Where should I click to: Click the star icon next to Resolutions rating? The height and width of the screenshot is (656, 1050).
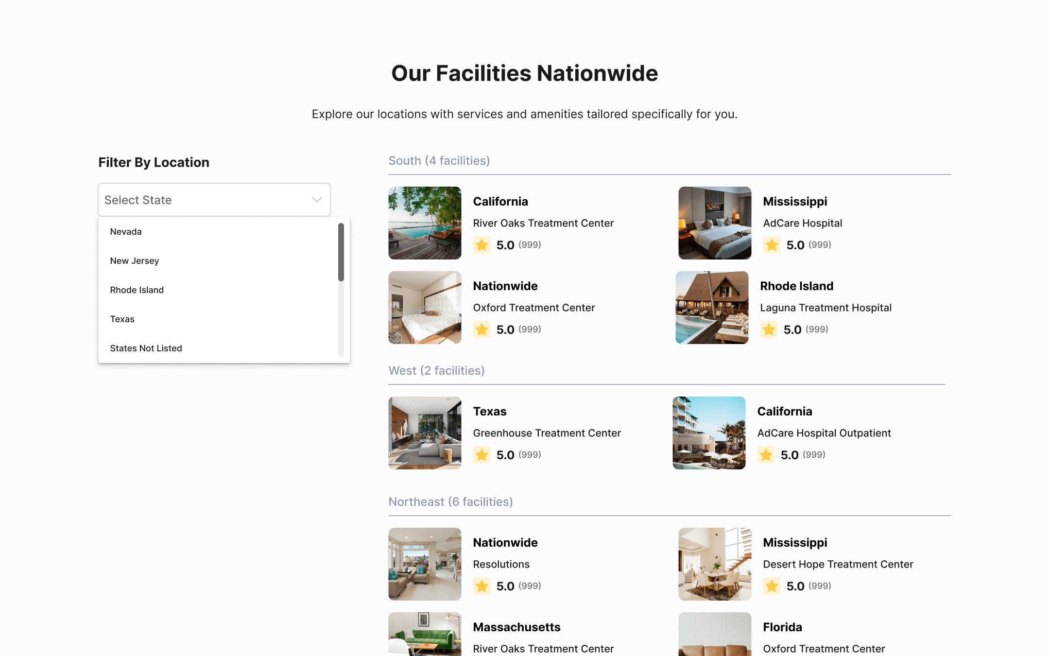482,586
